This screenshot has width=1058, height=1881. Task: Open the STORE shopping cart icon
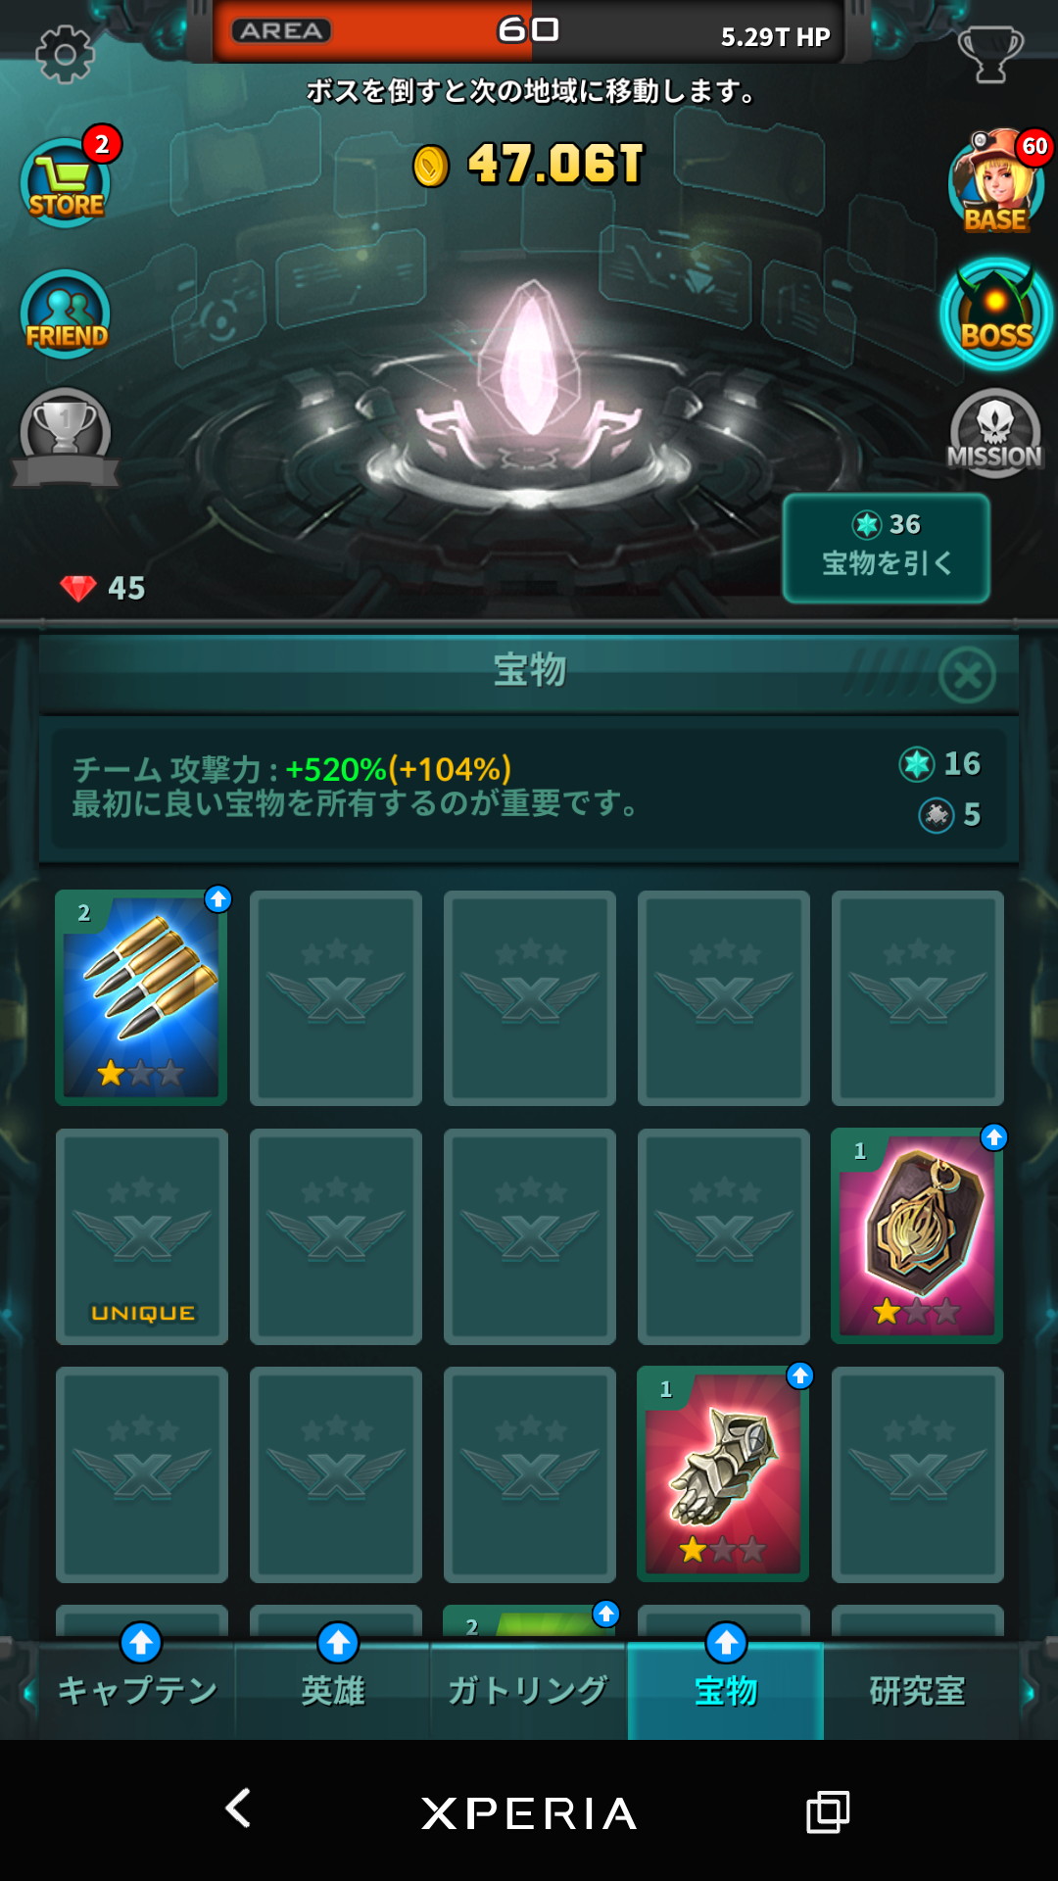click(x=66, y=183)
